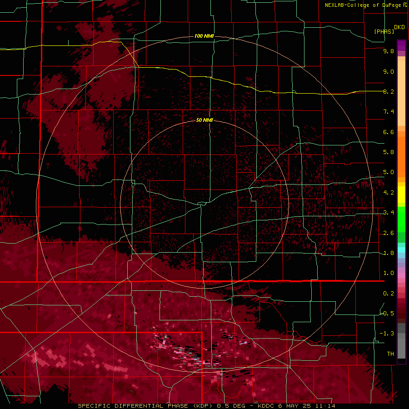Screen dimensions: 409x409
Task: Click the yellow segment of color bar
Action: [x=401, y=195]
